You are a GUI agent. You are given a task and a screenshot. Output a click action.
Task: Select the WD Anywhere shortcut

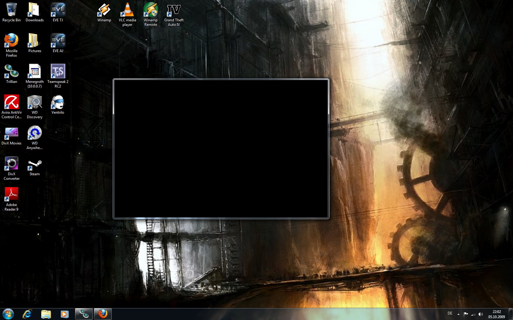tap(35, 138)
